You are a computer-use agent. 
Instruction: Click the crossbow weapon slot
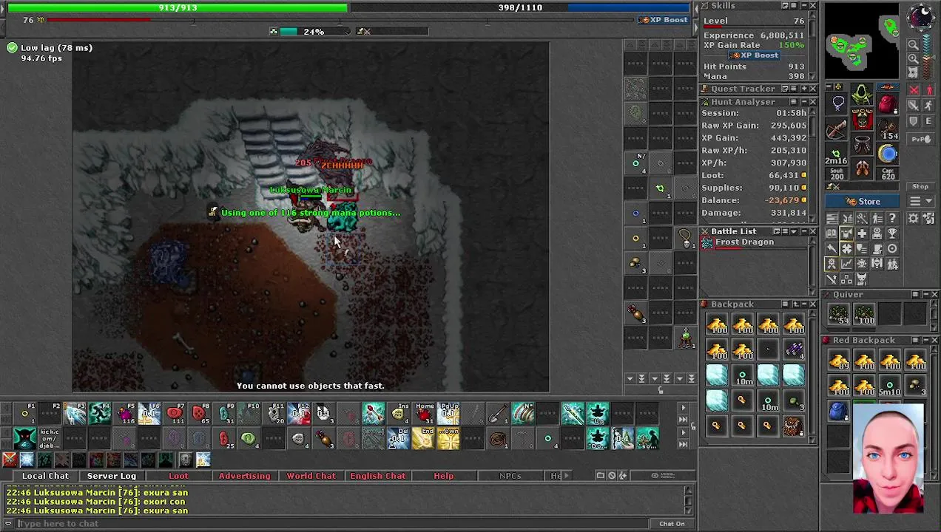pyautogui.click(x=838, y=129)
